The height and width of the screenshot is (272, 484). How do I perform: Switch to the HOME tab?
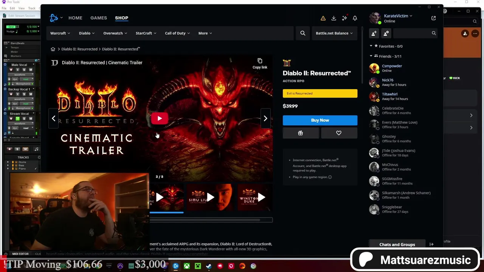tap(75, 18)
